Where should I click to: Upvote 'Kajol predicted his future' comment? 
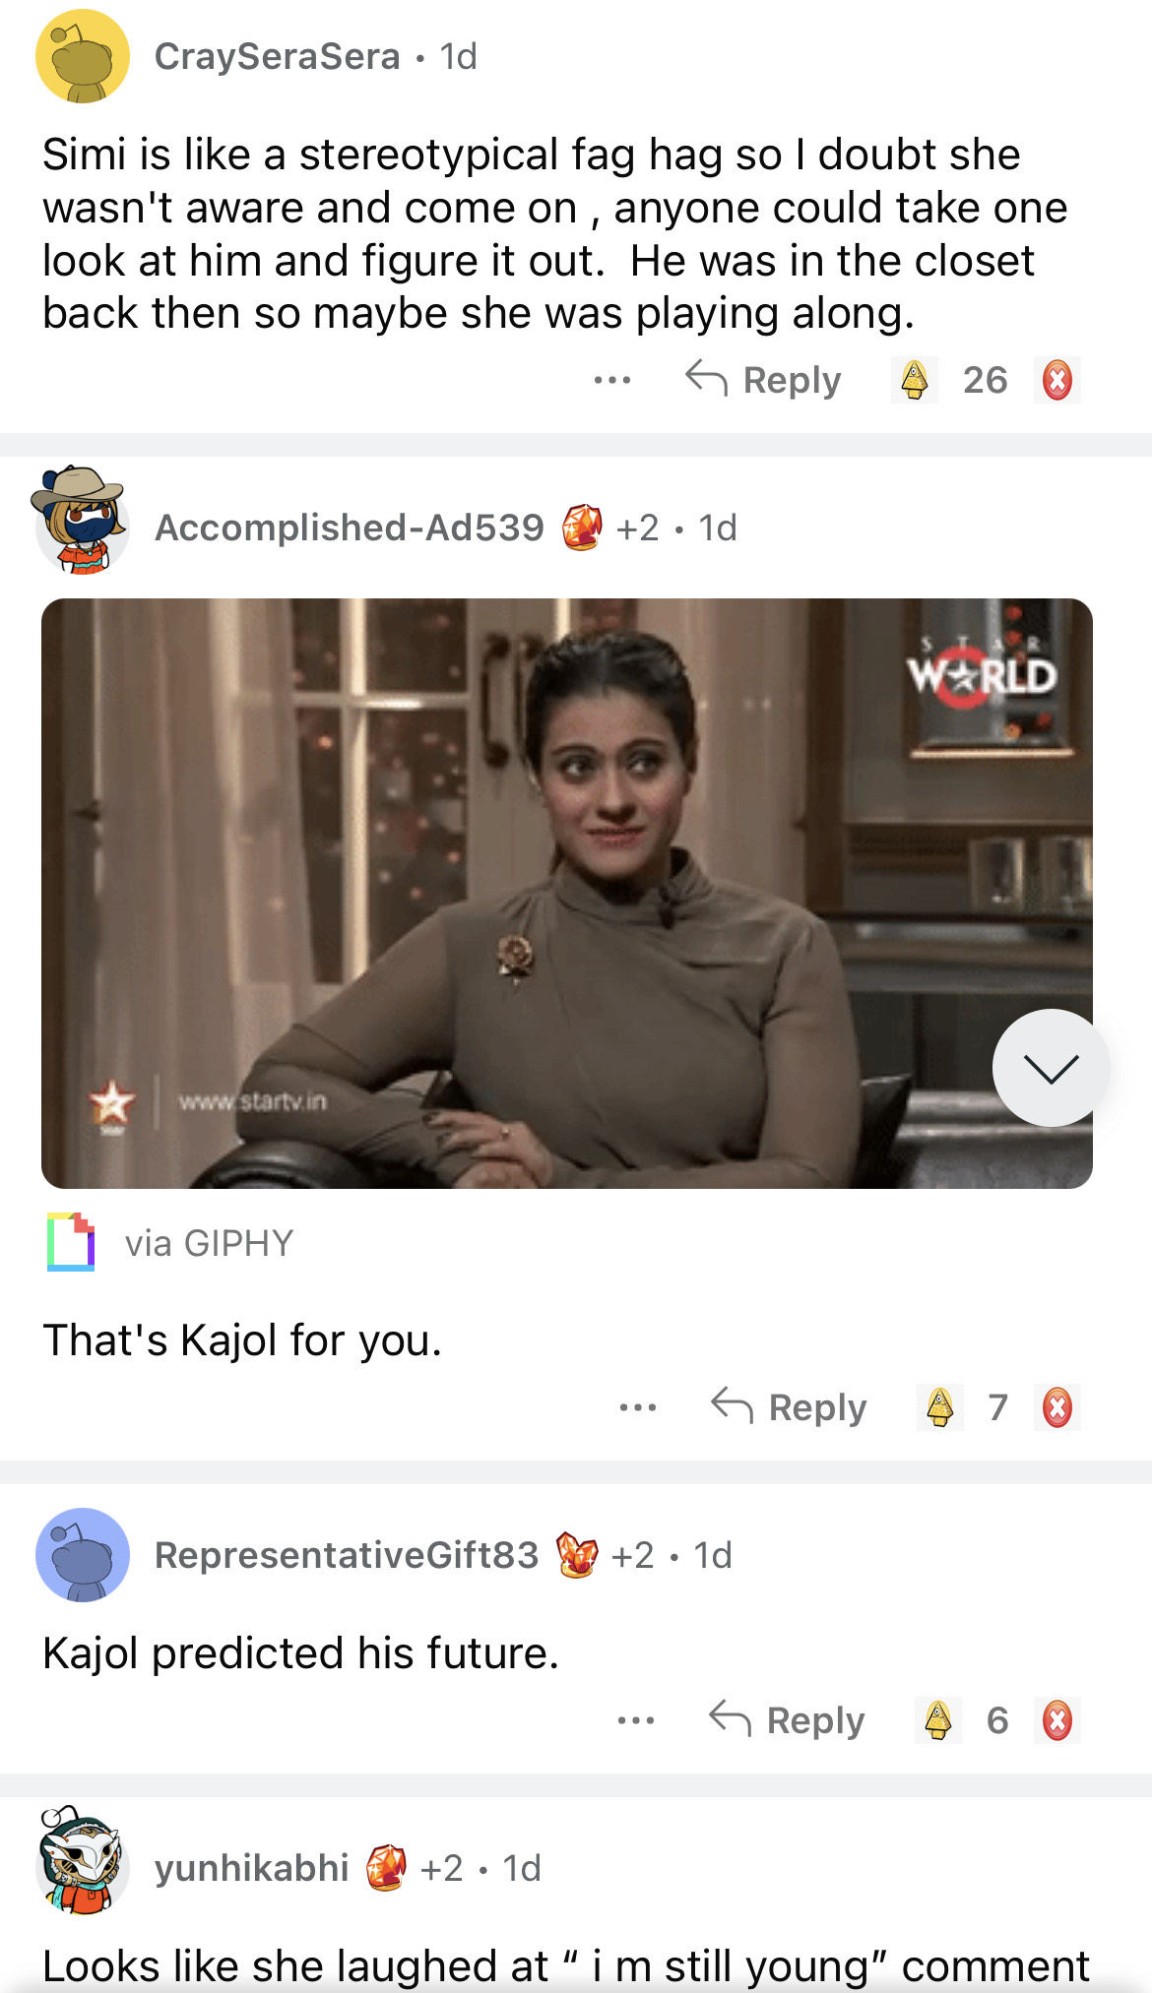(x=938, y=1720)
